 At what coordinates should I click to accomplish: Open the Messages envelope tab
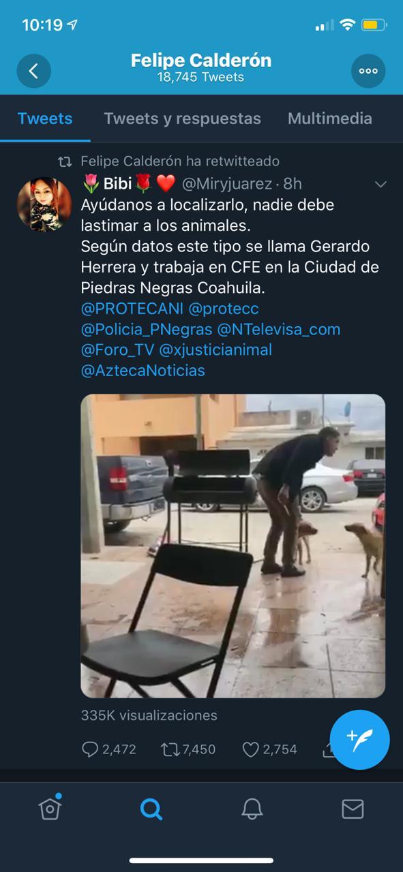click(x=353, y=809)
